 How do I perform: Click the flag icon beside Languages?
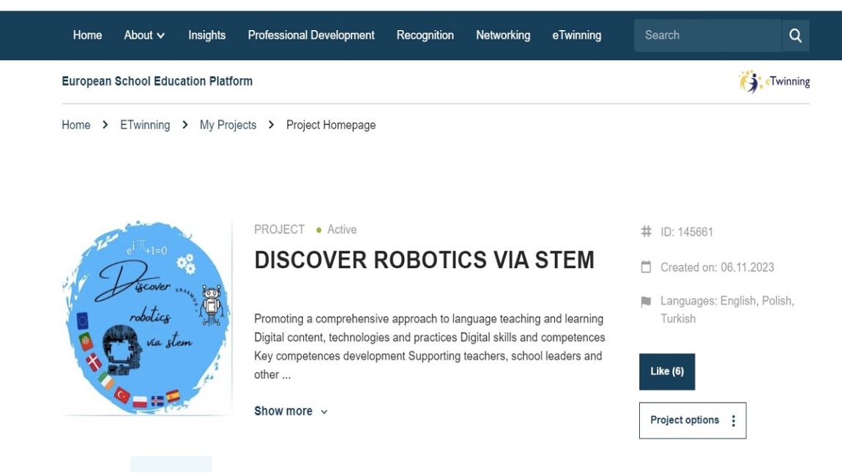point(646,302)
